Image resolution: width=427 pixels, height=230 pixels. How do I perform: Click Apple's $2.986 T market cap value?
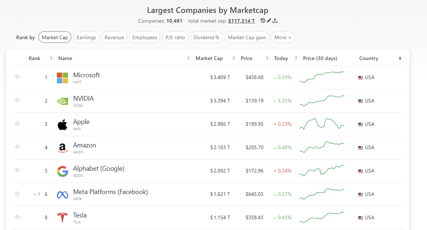(220, 124)
